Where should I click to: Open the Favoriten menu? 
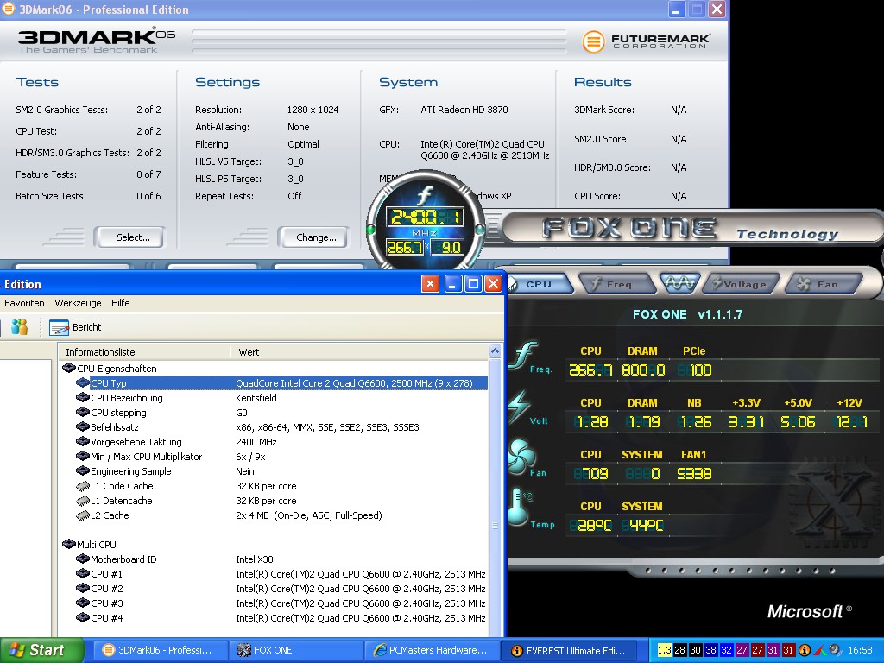click(x=24, y=303)
